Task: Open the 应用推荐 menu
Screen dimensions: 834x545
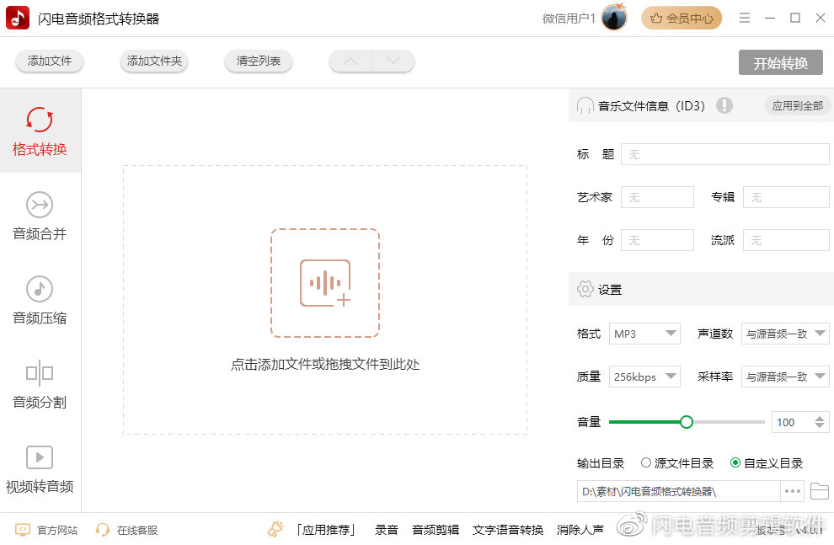Action: pos(327,530)
